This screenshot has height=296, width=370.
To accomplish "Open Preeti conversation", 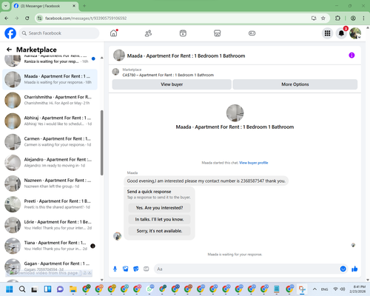I will click(x=50, y=204).
